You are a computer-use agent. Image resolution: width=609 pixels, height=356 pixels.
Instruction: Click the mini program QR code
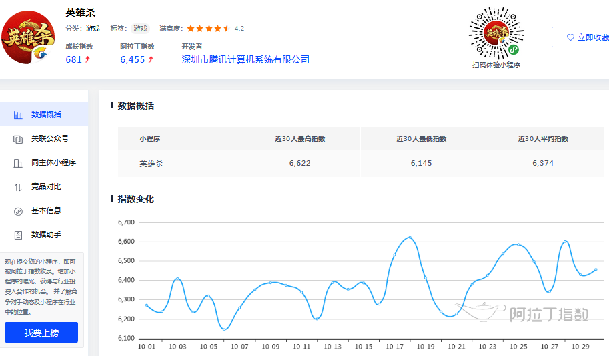coord(496,33)
